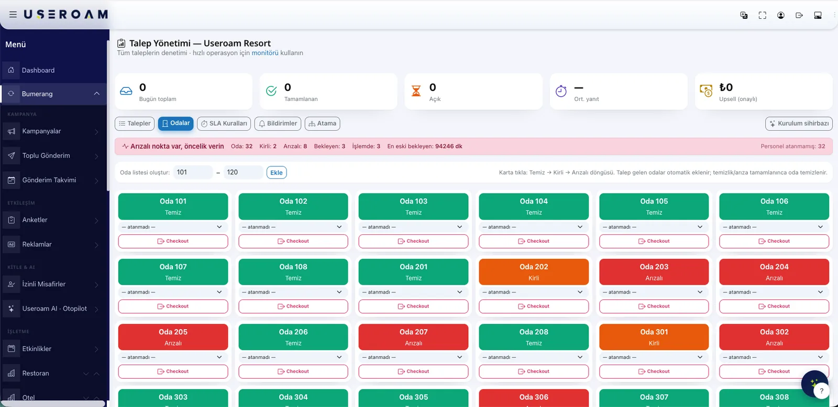Screen dimensions: 838x407
Task: Follow the monitörü link in the subtitle
Action: [265, 53]
